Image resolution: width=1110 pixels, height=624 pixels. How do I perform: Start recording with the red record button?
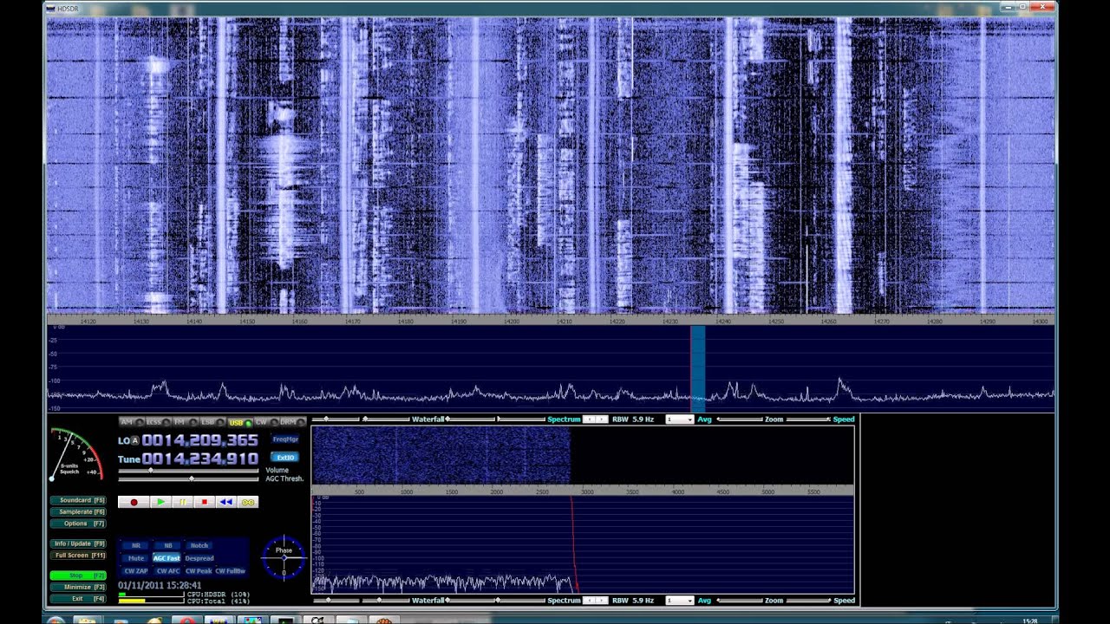(x=134, y=502)
